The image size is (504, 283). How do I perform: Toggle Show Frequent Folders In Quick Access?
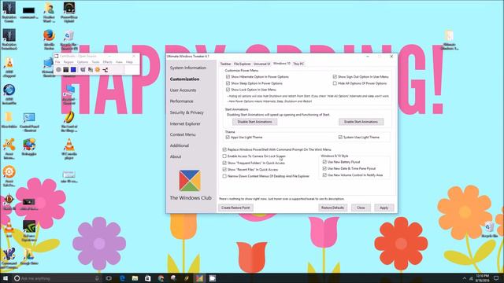(x=224, y=163)
